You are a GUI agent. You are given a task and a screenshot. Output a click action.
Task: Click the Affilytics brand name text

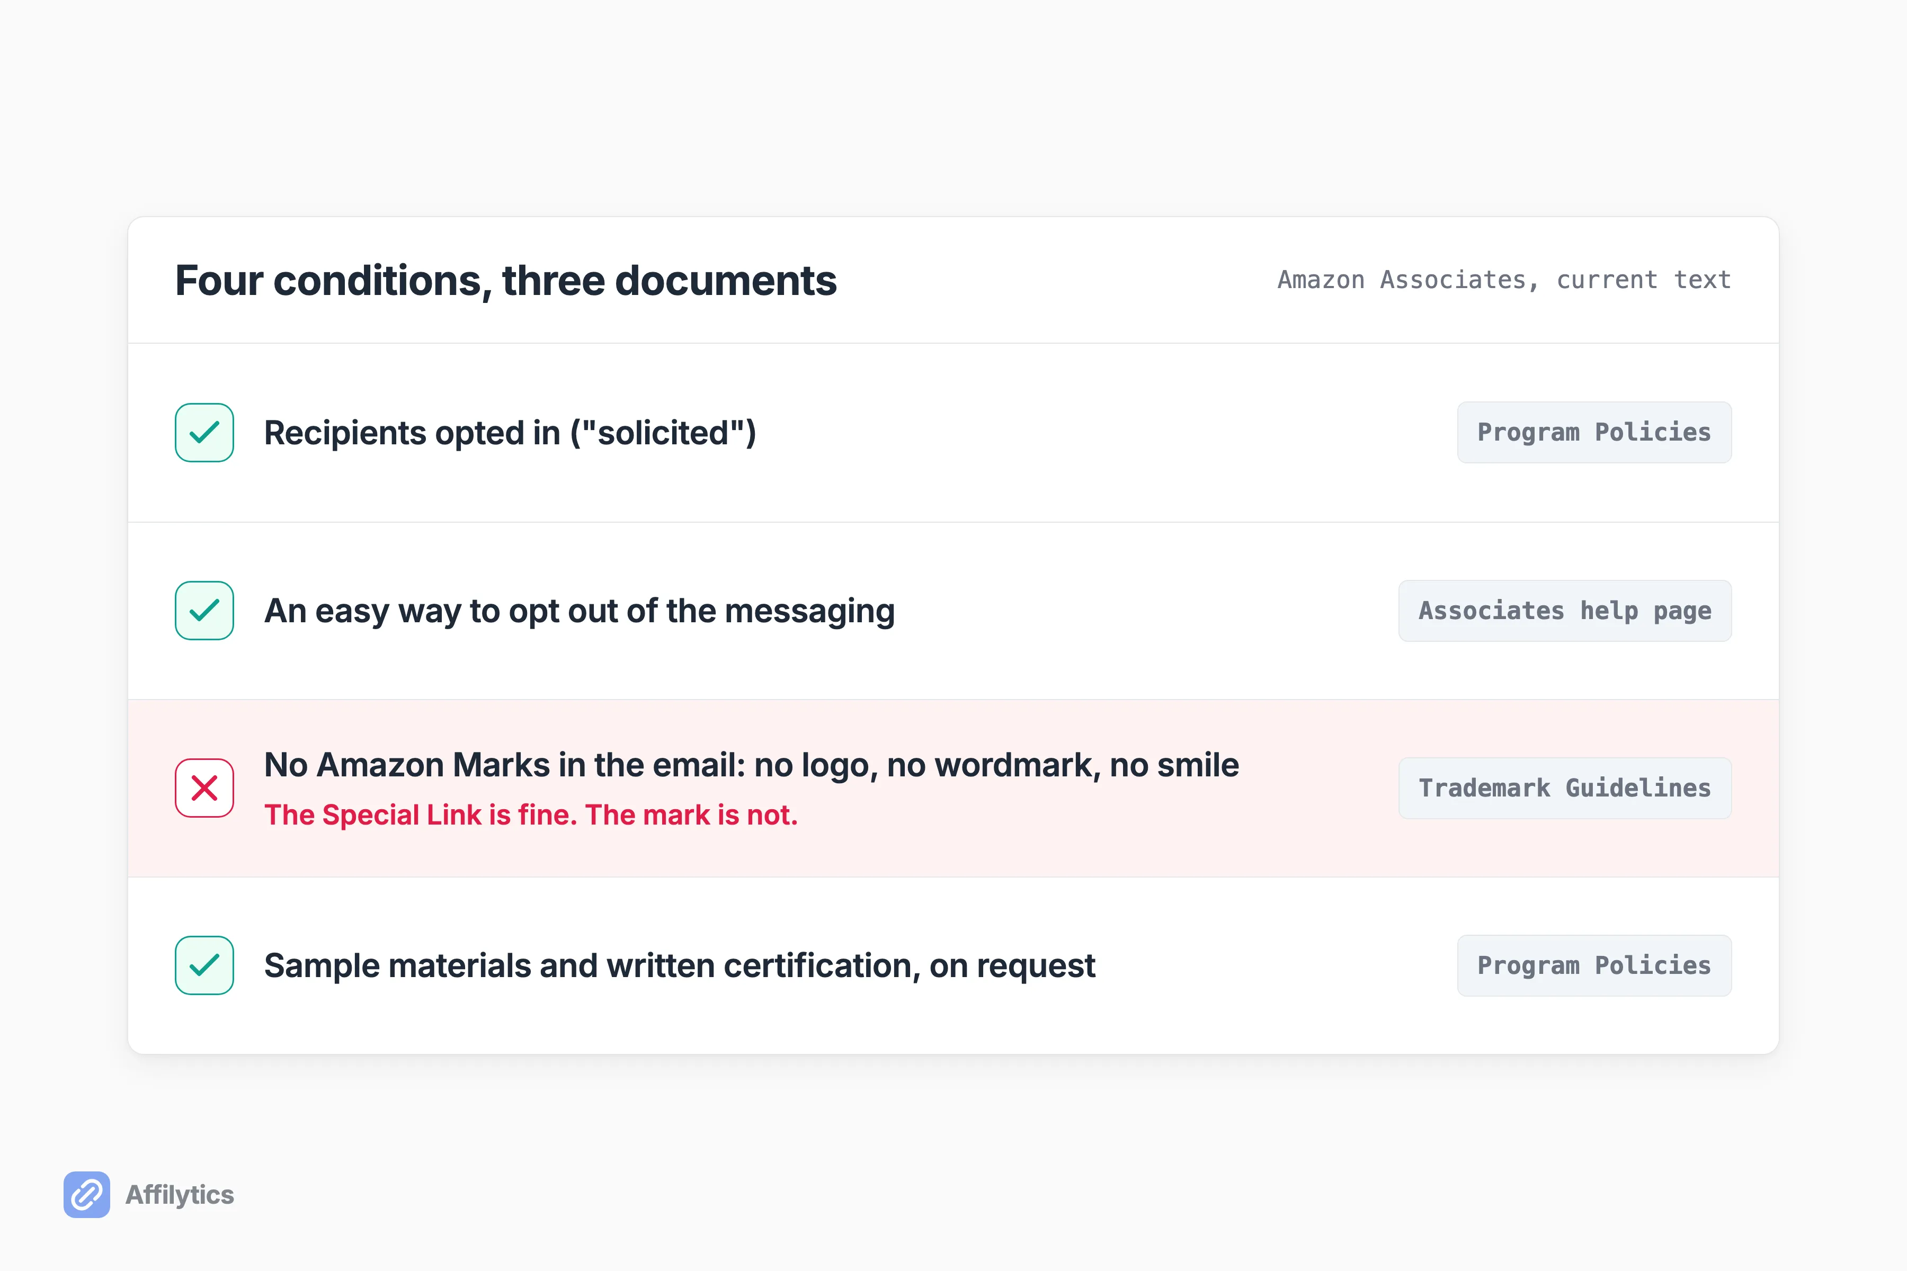[x=179, y=1195]
